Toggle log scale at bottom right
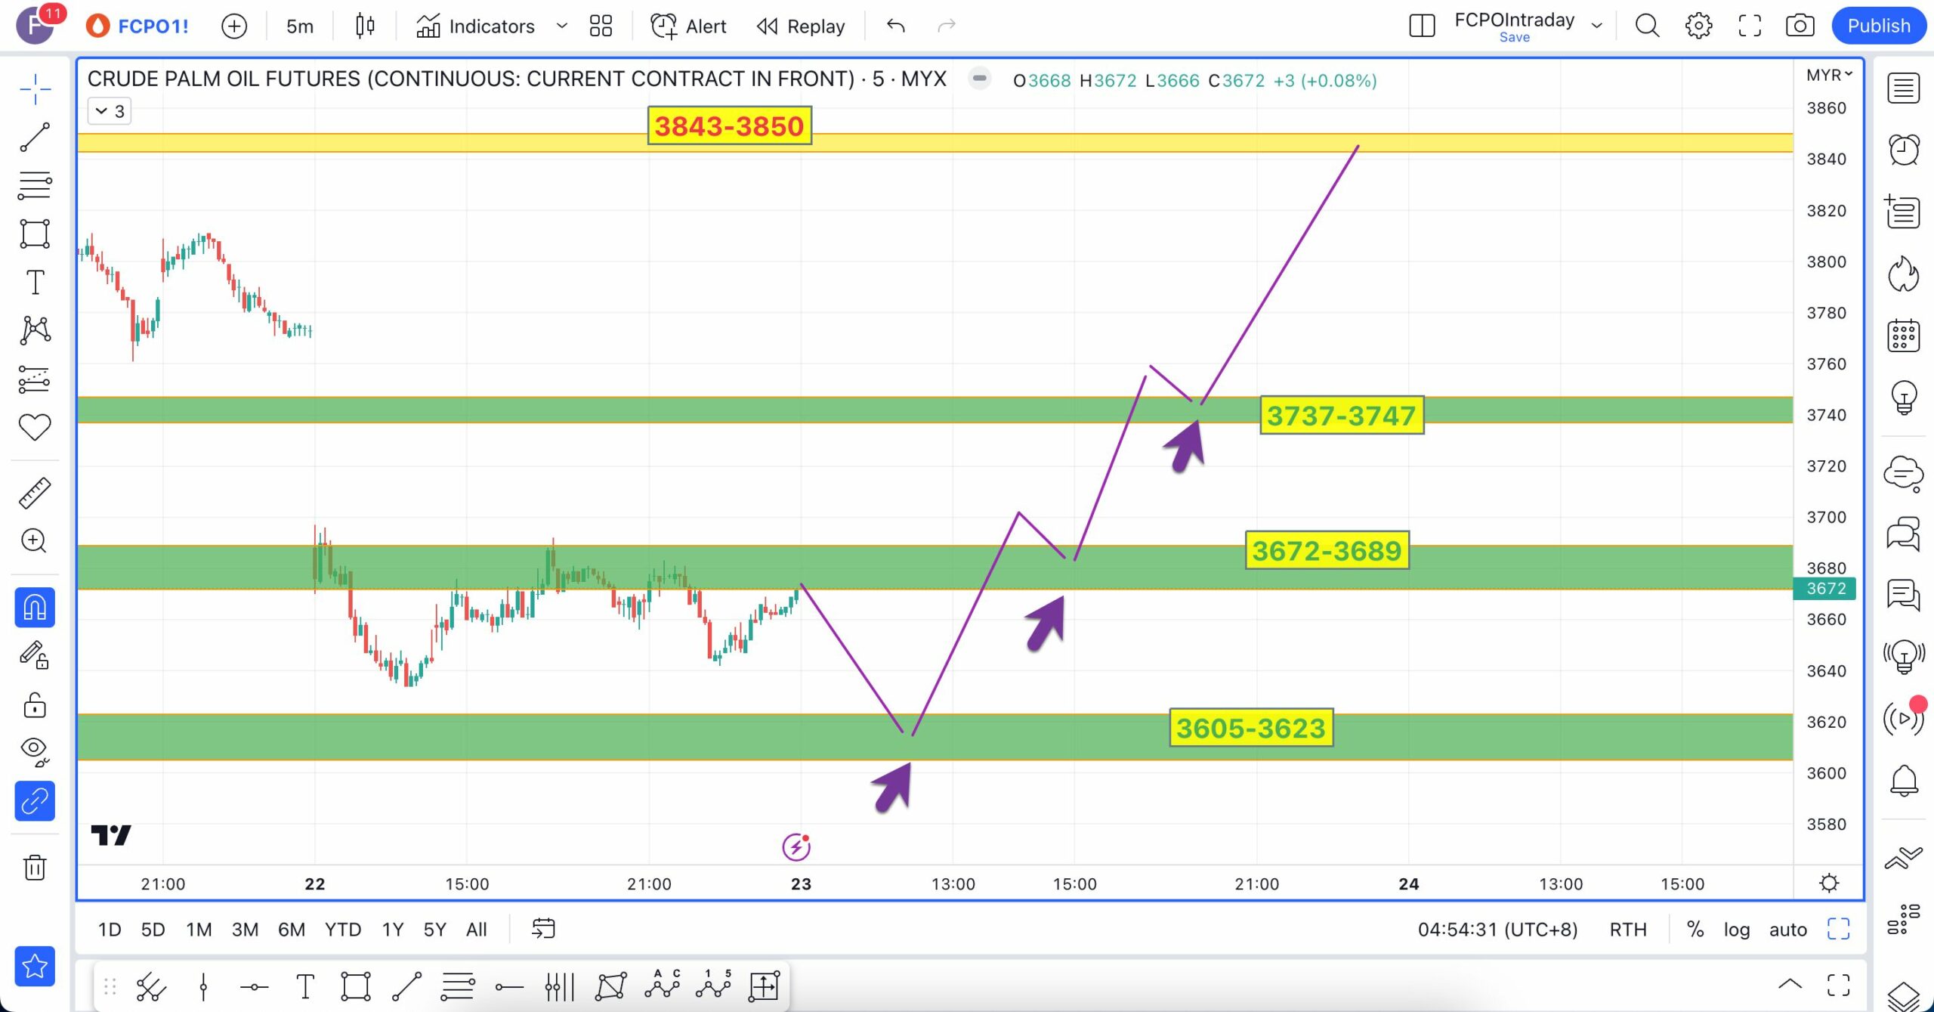 pyautogui.click(x=1736, y=929)
